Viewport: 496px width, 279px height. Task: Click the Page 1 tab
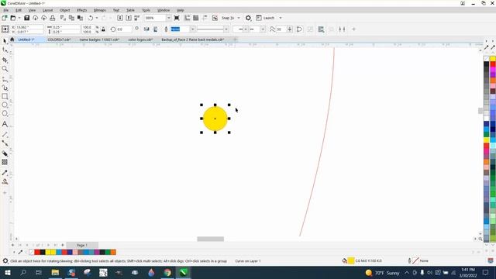click(x=82, y=245)
